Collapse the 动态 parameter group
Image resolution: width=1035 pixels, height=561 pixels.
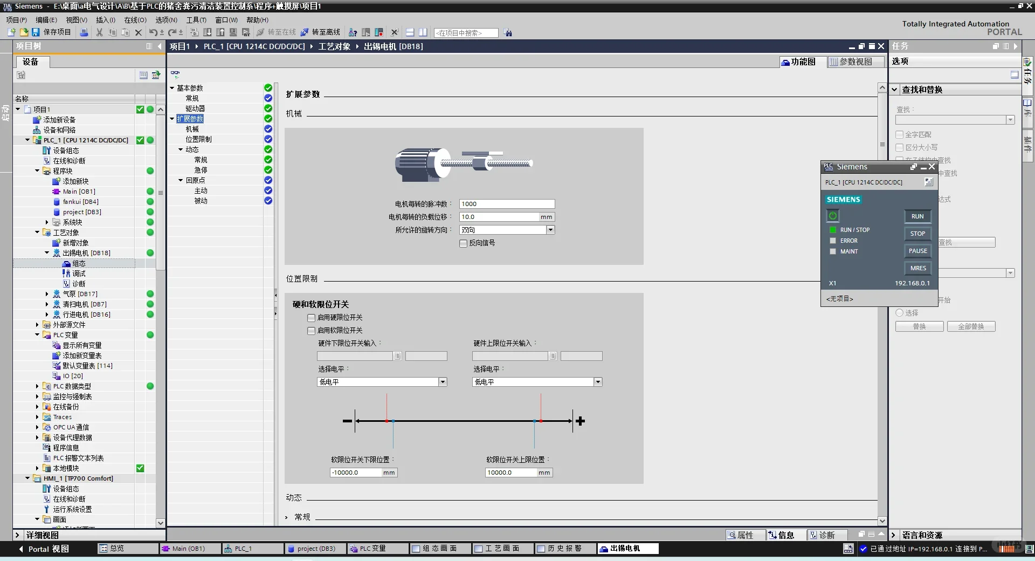181,149
